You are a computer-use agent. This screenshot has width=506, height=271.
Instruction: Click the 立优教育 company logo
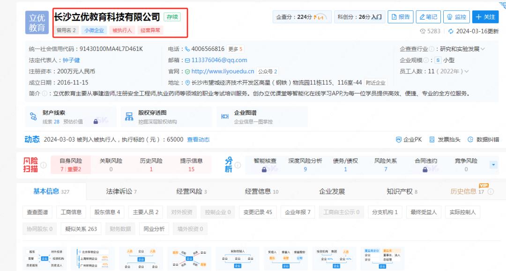click(x=37, y=22)
